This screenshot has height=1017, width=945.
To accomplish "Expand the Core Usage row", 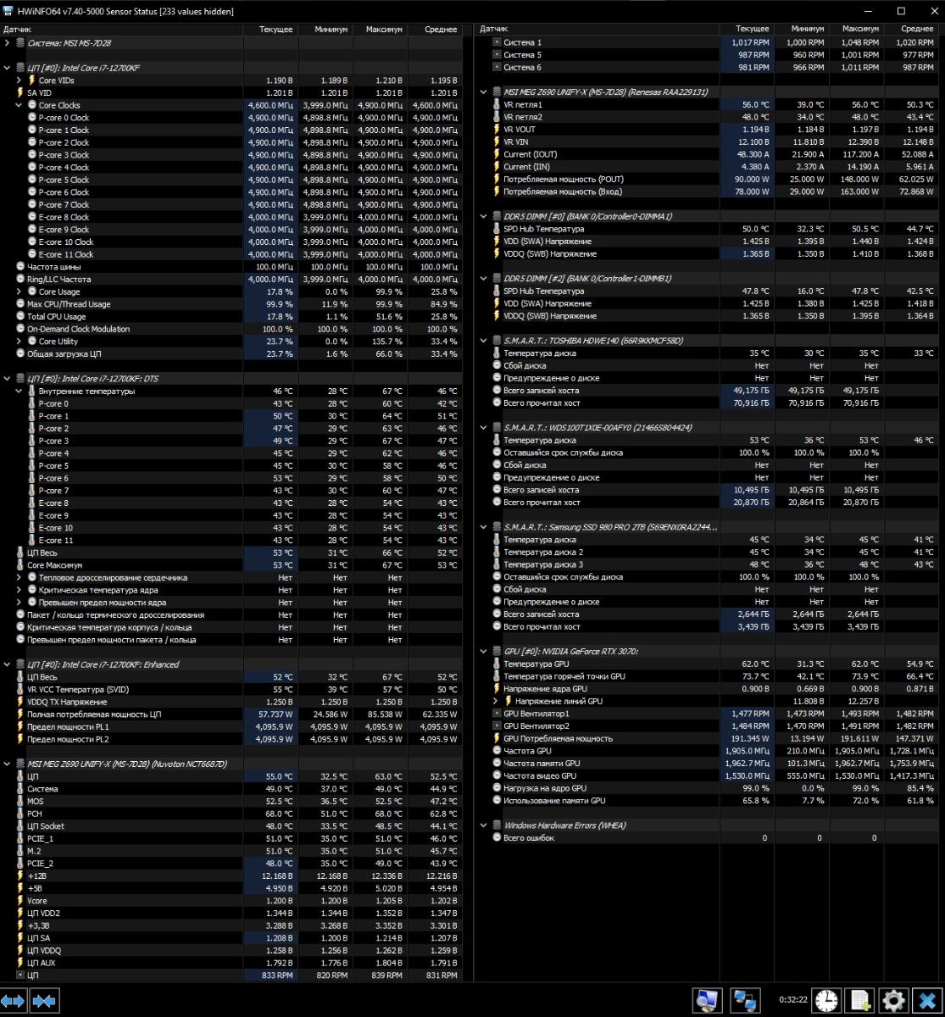I will click(x=19, y=292).
